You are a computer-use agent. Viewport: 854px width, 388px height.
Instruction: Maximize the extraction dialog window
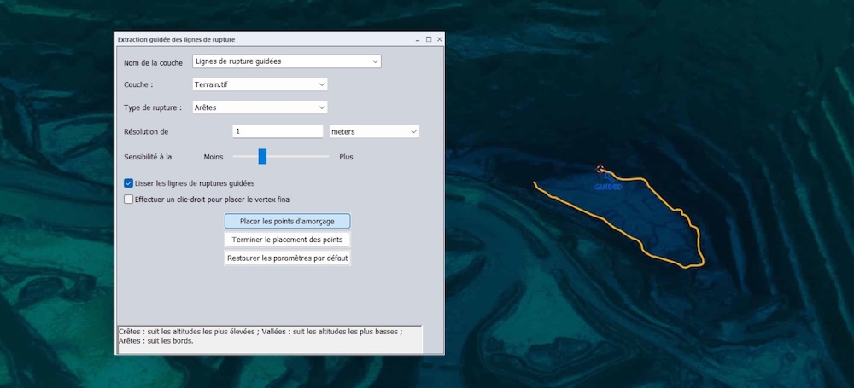pyautogui.click(x=429, y=40)
